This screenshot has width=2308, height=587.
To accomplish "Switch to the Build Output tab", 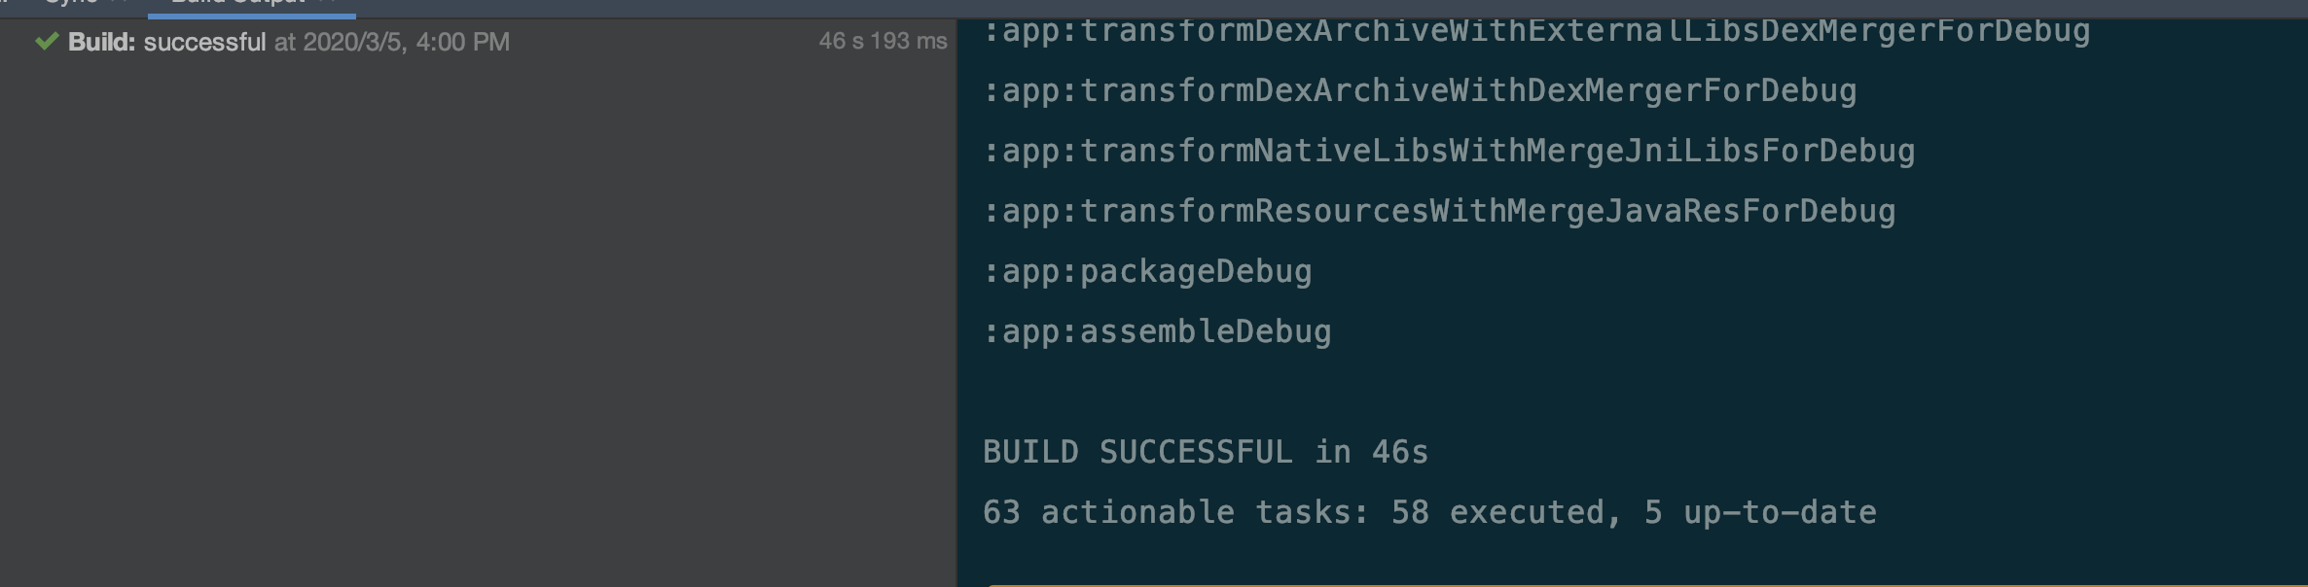I will [x=251, y=5].
